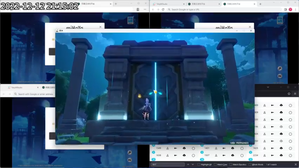Switch to TobyMStudio tab in bottom-left browser
Viewport: 299px width, 168px height.
pos(23,87)
